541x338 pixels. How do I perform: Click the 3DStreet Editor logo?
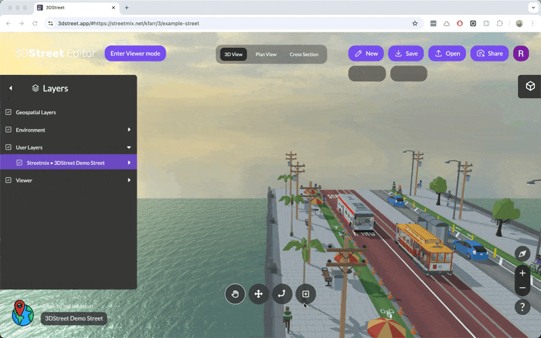[55, 53]
